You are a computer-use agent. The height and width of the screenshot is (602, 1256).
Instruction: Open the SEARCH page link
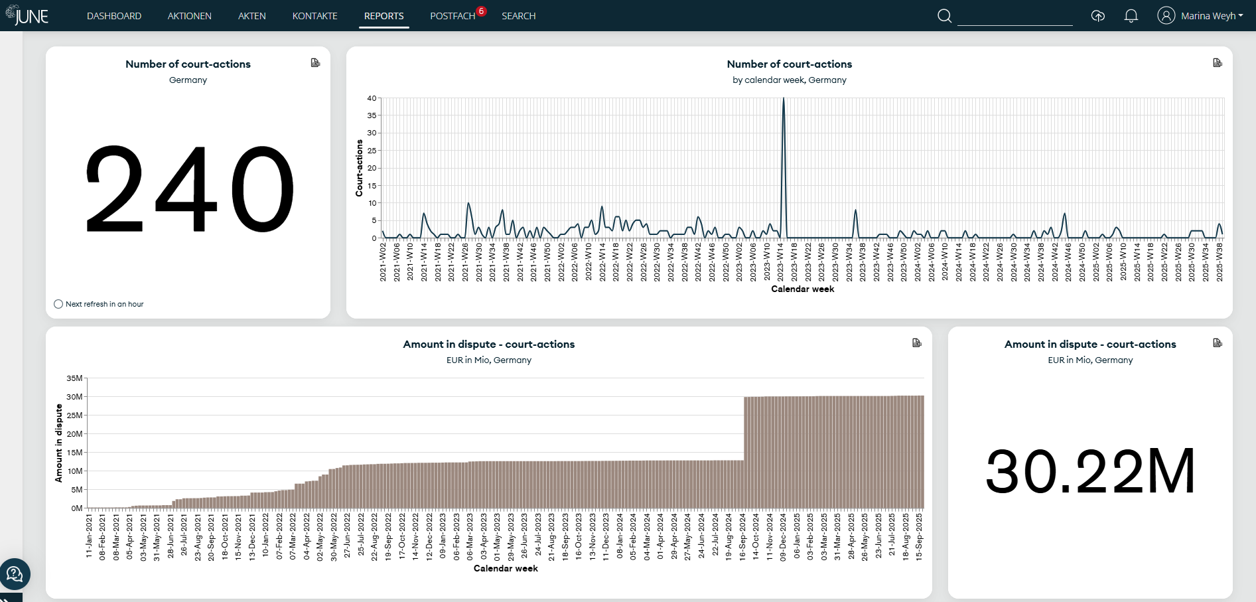(518, 16)
